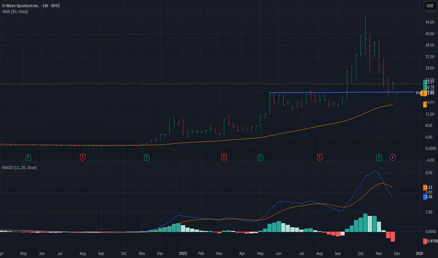The width and height of the screenshot is (438, 258).
Task: Select the SMA (50, close) indicator legend
Action: (15, 11)
